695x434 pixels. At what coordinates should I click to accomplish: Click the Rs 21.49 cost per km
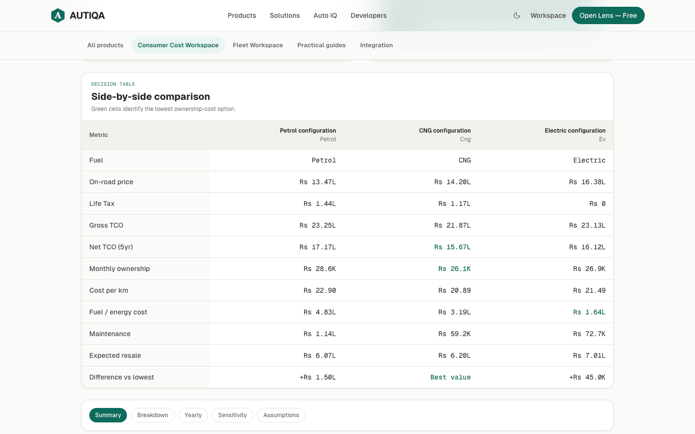pyautogui.click(x=589, y=290)
